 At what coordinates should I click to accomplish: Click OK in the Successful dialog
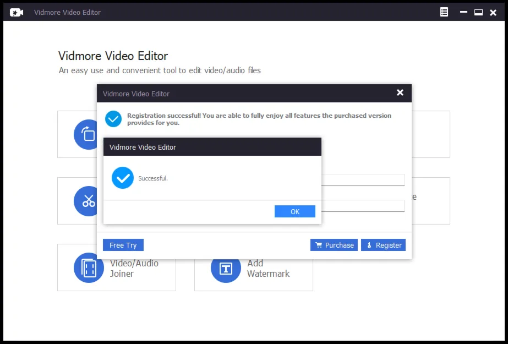295,211
